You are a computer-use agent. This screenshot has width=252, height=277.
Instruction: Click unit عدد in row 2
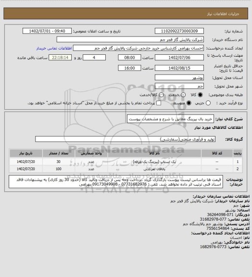pos(91,169)
